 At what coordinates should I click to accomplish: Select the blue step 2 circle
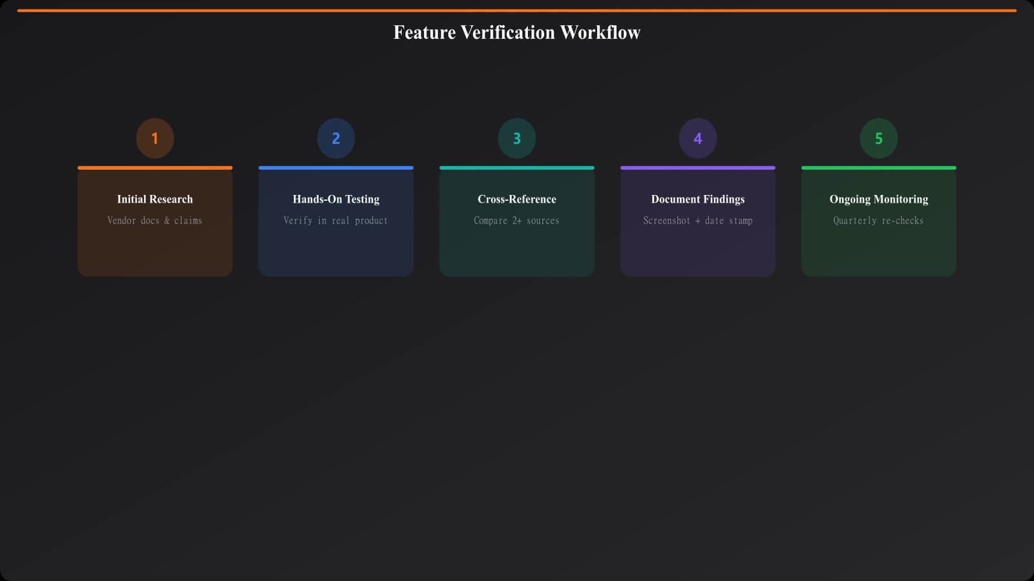(x=335, y=138)
